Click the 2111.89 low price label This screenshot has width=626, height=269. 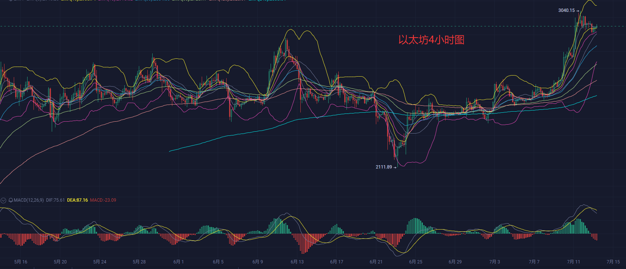[384, 167]
